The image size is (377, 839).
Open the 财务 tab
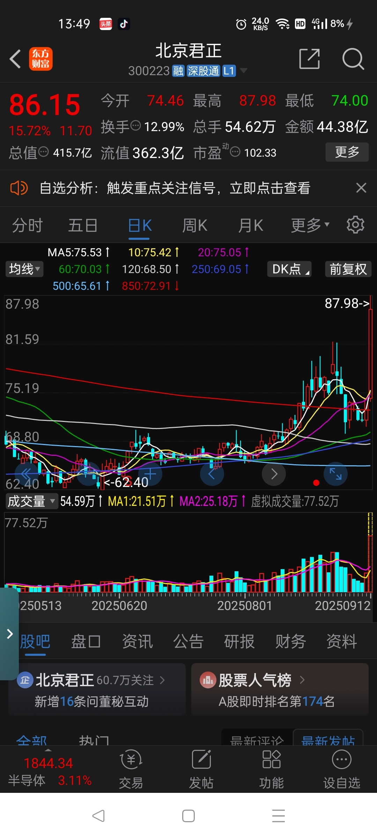(290, 641)
